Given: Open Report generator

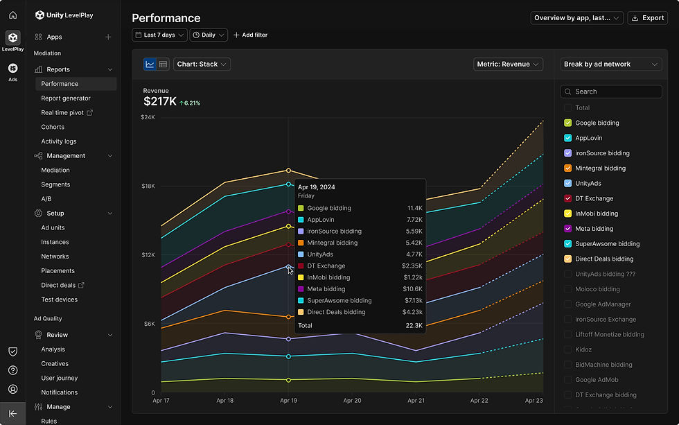Looking at the screenshot, I should [x=66, y=98].
